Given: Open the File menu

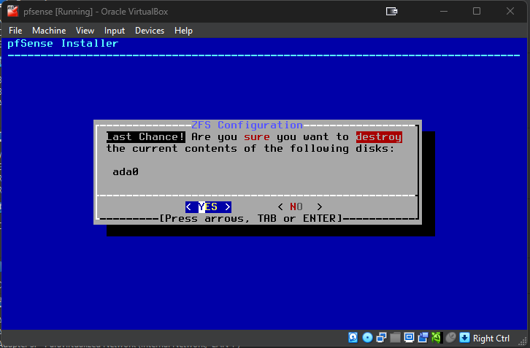Looking at the screenshot, I should point(15,31).
